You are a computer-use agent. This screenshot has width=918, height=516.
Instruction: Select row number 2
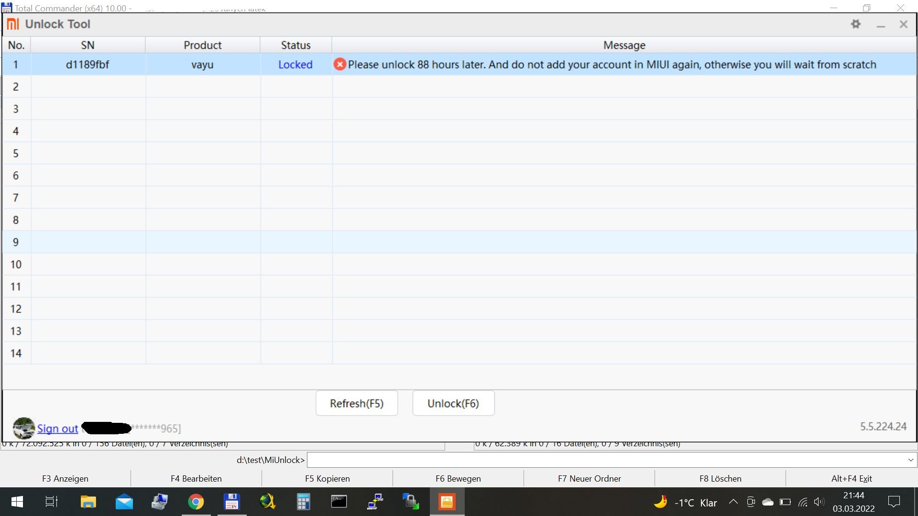459,86
